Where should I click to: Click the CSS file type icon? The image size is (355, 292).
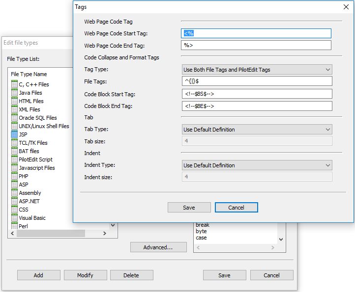point(14,210)
